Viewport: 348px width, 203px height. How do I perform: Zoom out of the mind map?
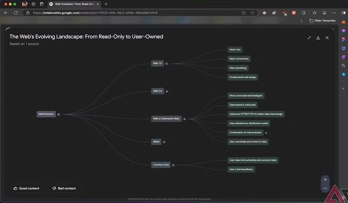click(x=325, y=188)
